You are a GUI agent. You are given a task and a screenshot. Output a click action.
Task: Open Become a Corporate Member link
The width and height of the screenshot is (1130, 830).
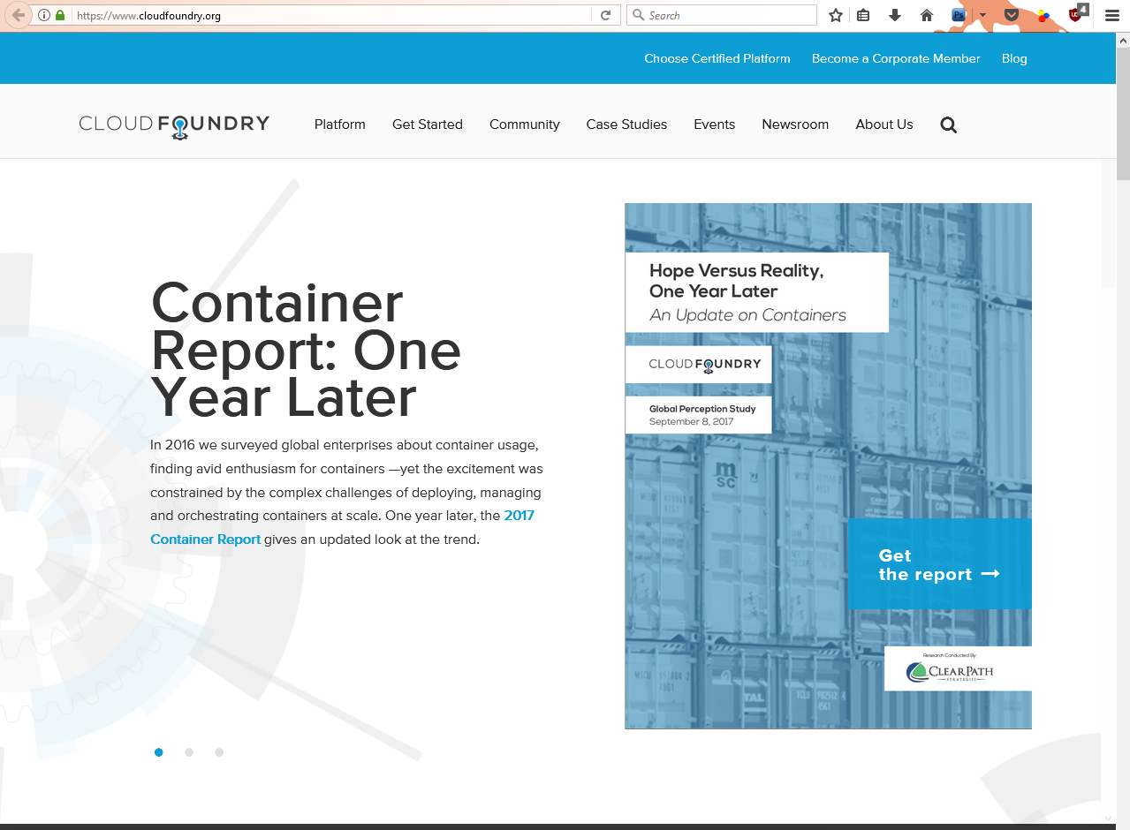click(896, 58)
